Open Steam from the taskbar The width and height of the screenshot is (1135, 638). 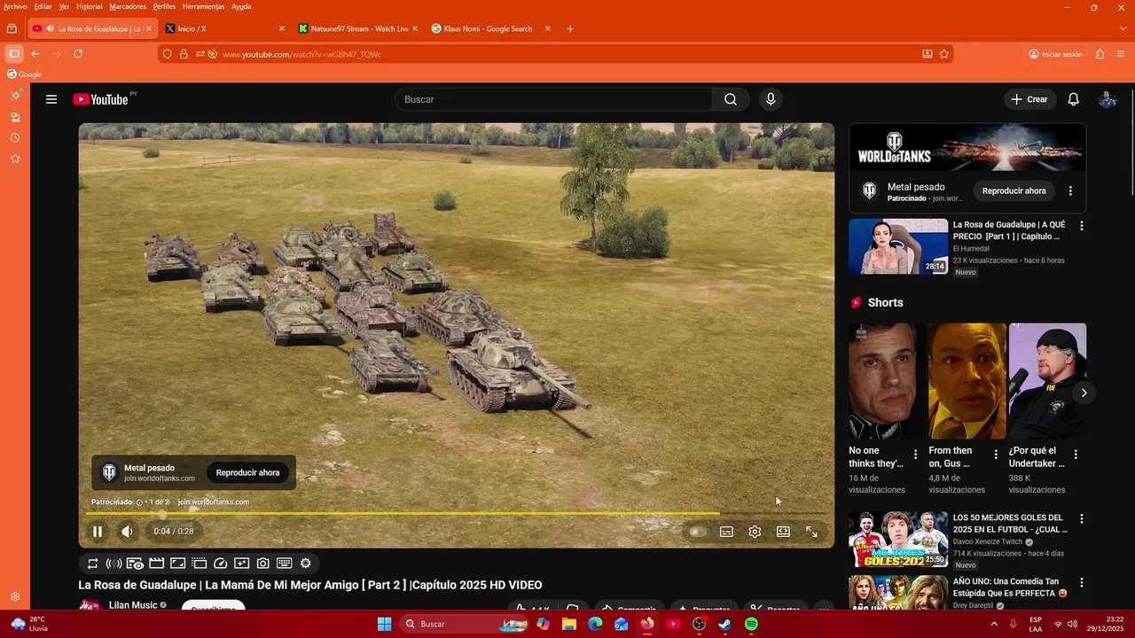(x=724, y=624)
